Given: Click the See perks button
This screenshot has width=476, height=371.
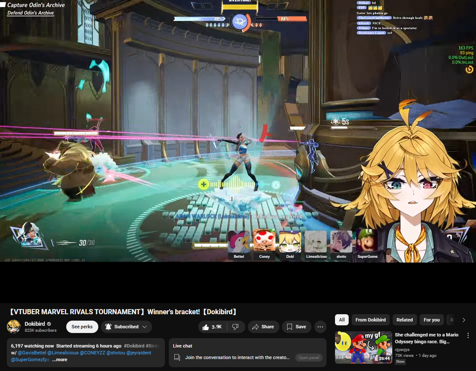Looking at the screenshot, I should (82, 327).
